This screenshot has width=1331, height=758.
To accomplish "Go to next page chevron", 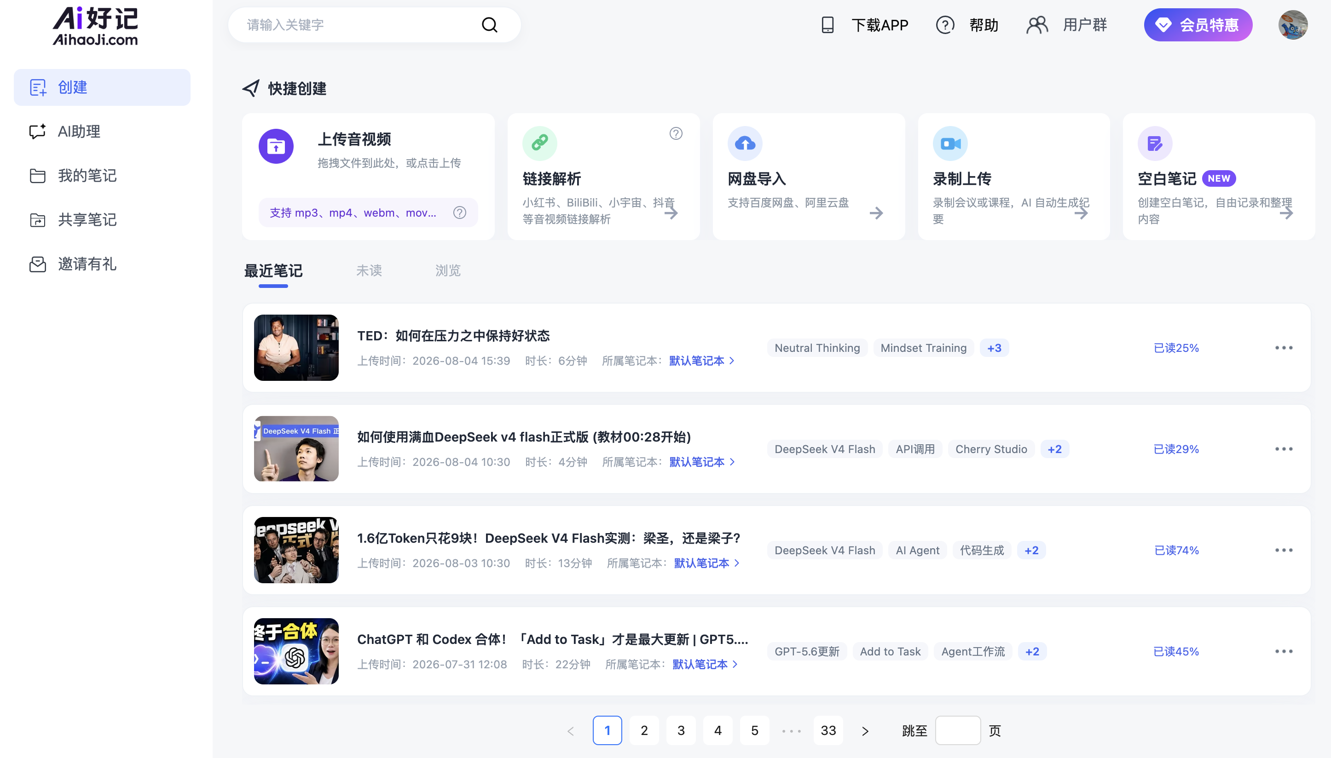I will click(865, 731).
